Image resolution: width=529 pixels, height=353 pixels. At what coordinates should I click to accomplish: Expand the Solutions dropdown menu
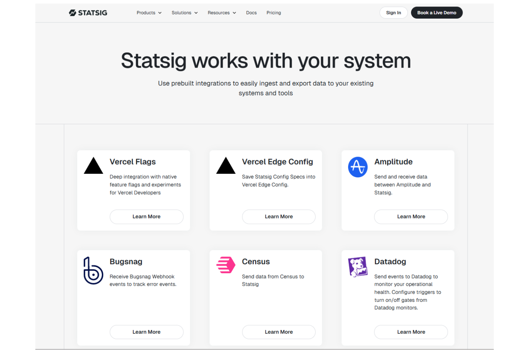(x=184, y=13)
